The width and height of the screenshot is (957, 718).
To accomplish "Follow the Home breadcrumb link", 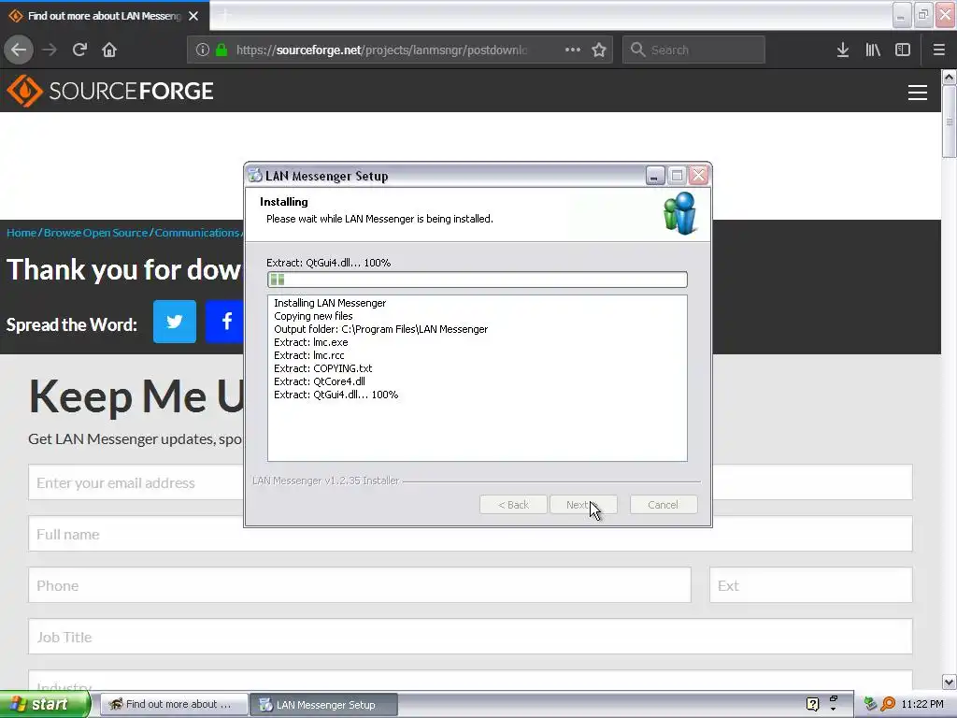I will coord(21,233).
